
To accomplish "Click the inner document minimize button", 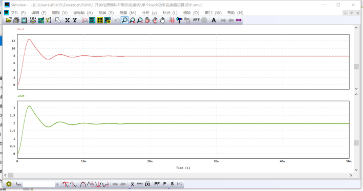I will 345,13.
